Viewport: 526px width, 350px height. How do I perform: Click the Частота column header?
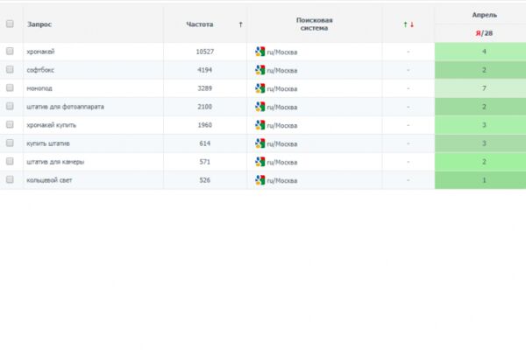pos(200,24)
